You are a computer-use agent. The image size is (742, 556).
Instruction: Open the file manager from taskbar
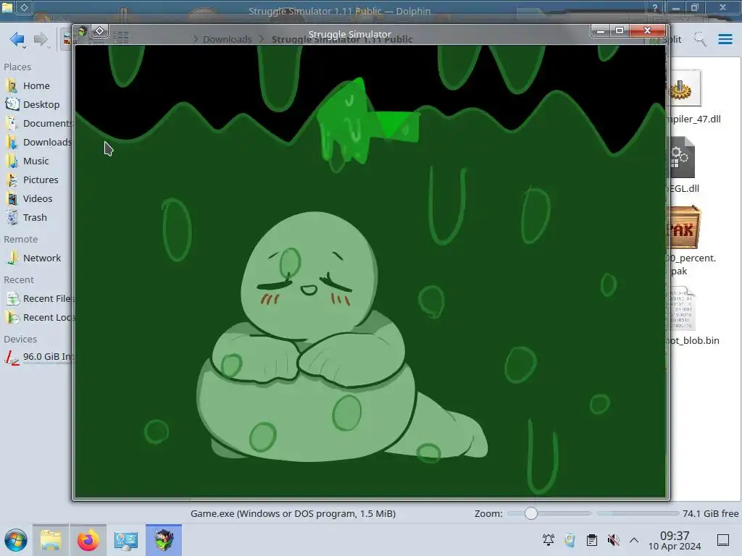pyautogui.click(x=51, y=540)
